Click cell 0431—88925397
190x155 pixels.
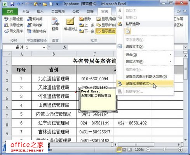95,132
